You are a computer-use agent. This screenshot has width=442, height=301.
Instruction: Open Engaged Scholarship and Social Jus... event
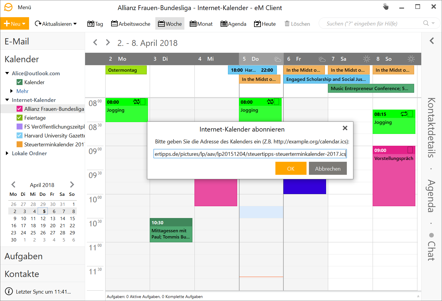pos(326,79)
